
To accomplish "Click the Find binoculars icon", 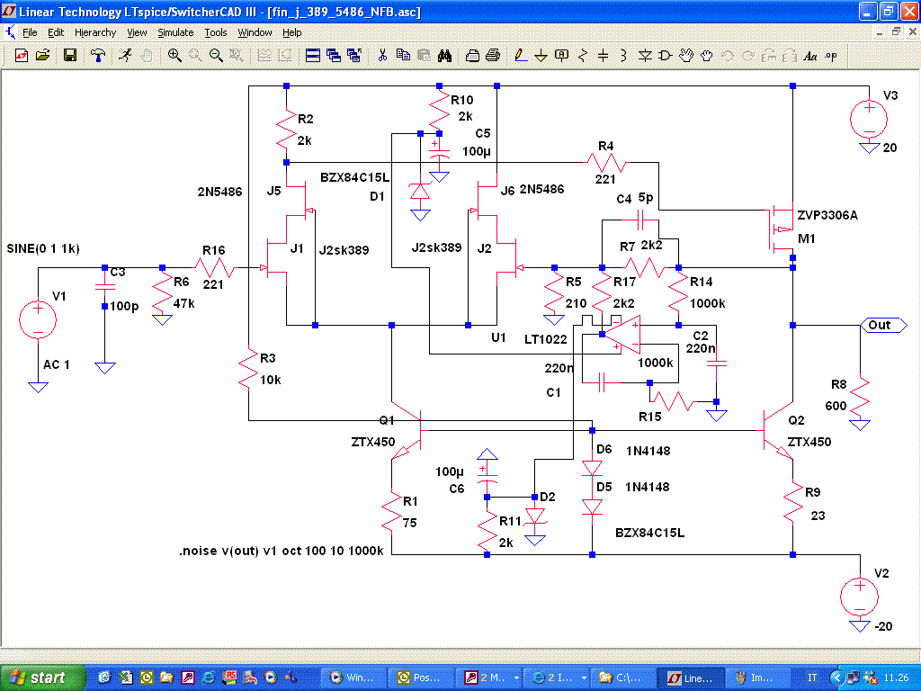I will pos(444,55).
